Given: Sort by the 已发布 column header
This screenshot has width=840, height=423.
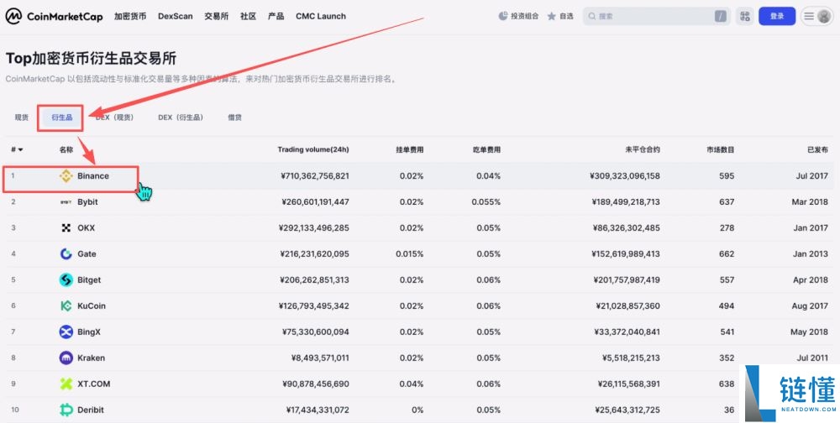Looking at the screenshot, I should click(x=817, y=150).
